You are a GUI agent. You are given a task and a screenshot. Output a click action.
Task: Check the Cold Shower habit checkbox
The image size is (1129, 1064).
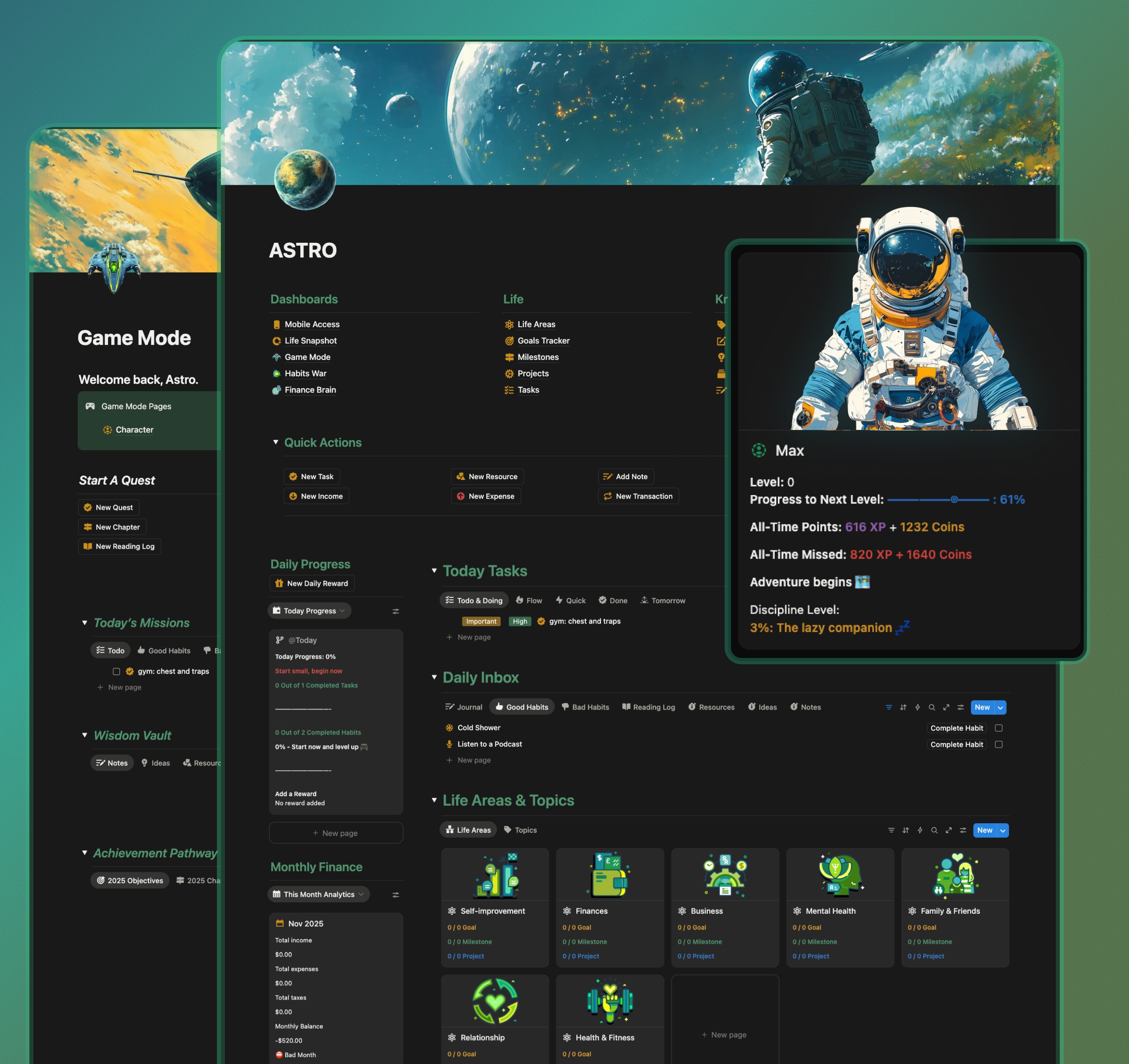(998, 728)
